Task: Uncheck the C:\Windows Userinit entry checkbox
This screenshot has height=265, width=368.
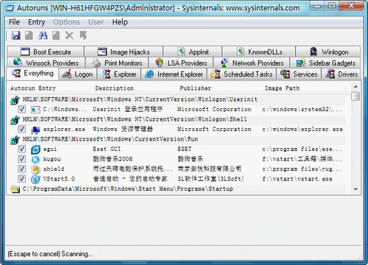Action: 22,109
